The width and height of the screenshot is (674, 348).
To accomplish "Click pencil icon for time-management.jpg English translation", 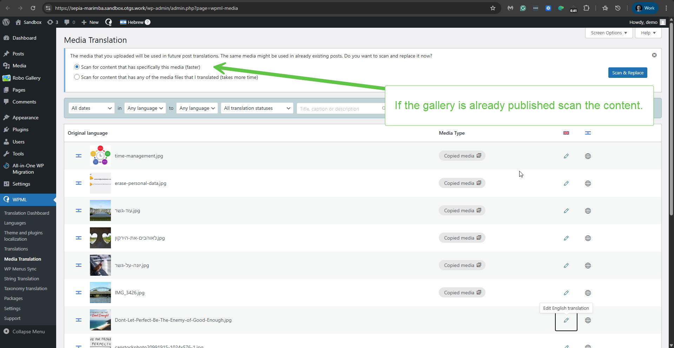I will [566, 156].
